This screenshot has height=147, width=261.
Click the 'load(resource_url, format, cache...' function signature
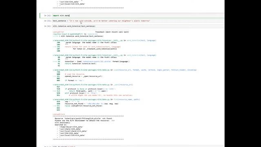coord(155,70)
